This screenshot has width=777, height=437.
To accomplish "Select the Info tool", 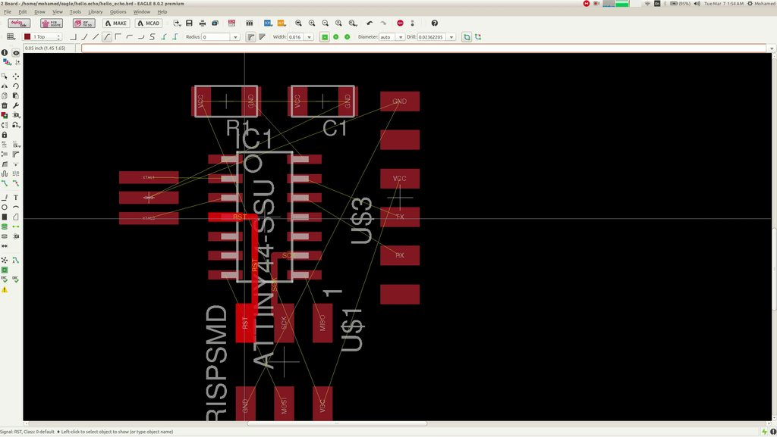I will pos(5,52).
